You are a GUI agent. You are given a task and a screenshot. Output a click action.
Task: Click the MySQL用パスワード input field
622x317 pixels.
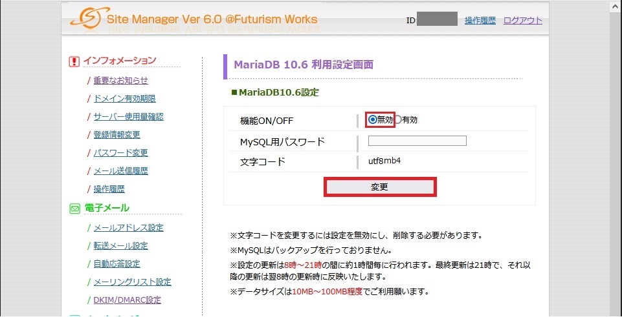(x=417, y=141)
